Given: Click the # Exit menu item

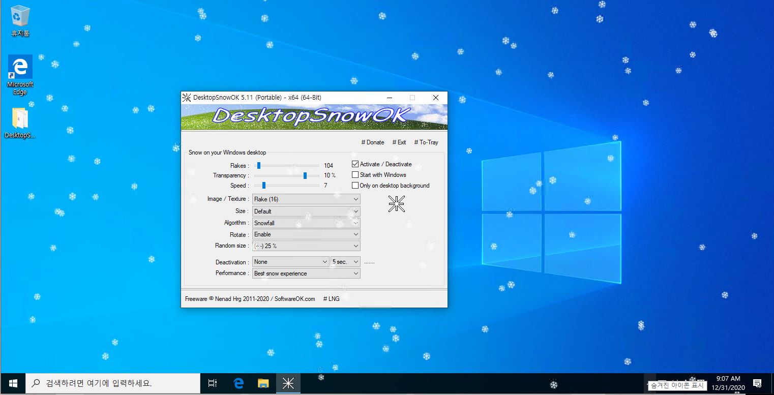Looking at the screenshot, I should pos(399,142).
